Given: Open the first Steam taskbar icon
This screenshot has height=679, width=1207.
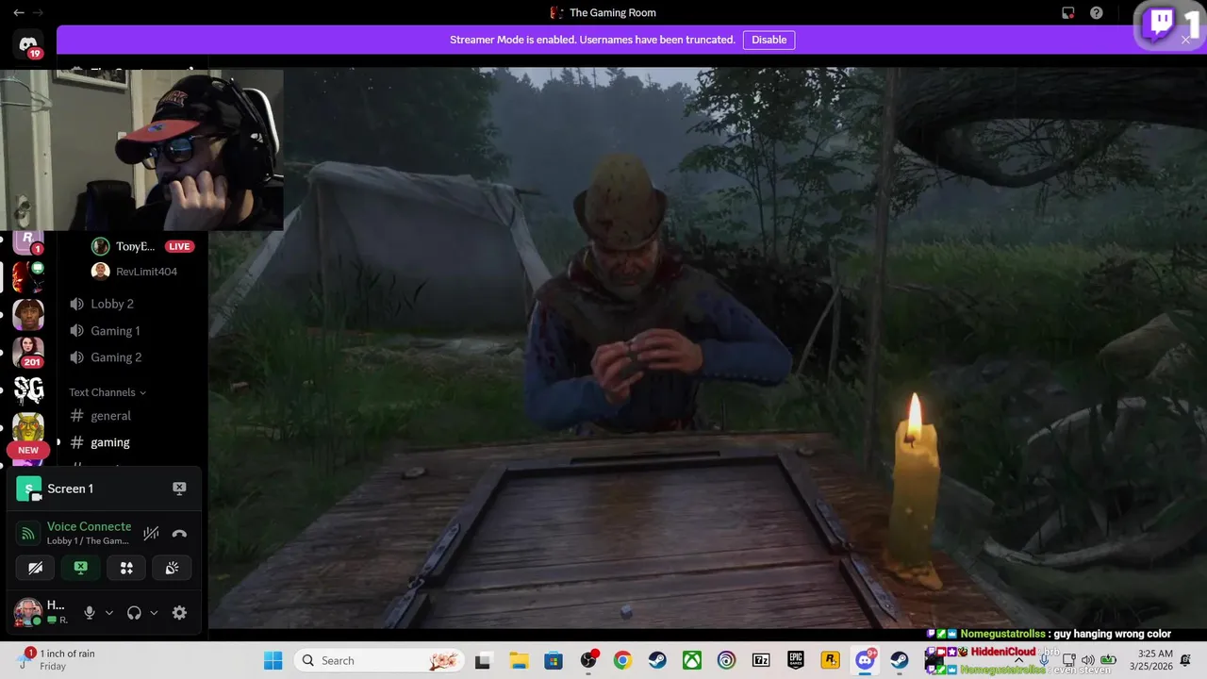Looking at the screenshot, I should coord(657,660).
